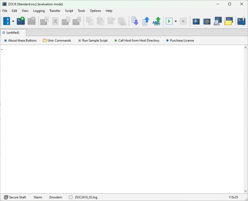Open the Options menu
Image resolution: width=248 pixels, height=201 pixels.
coord(95,11)
